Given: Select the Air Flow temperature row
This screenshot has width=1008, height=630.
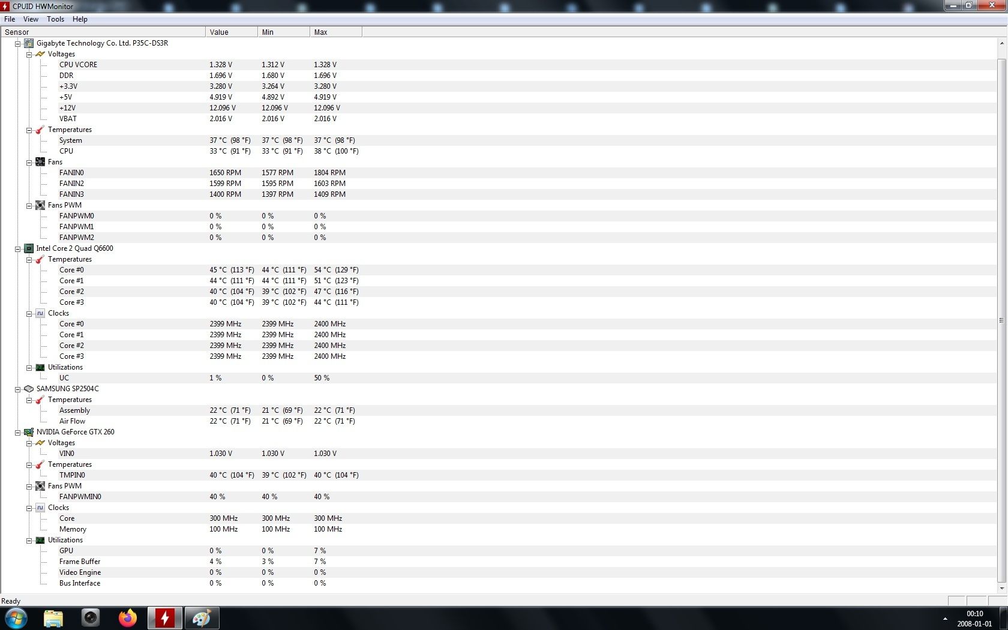Looking at the screenshot, I should coord(498,421).
